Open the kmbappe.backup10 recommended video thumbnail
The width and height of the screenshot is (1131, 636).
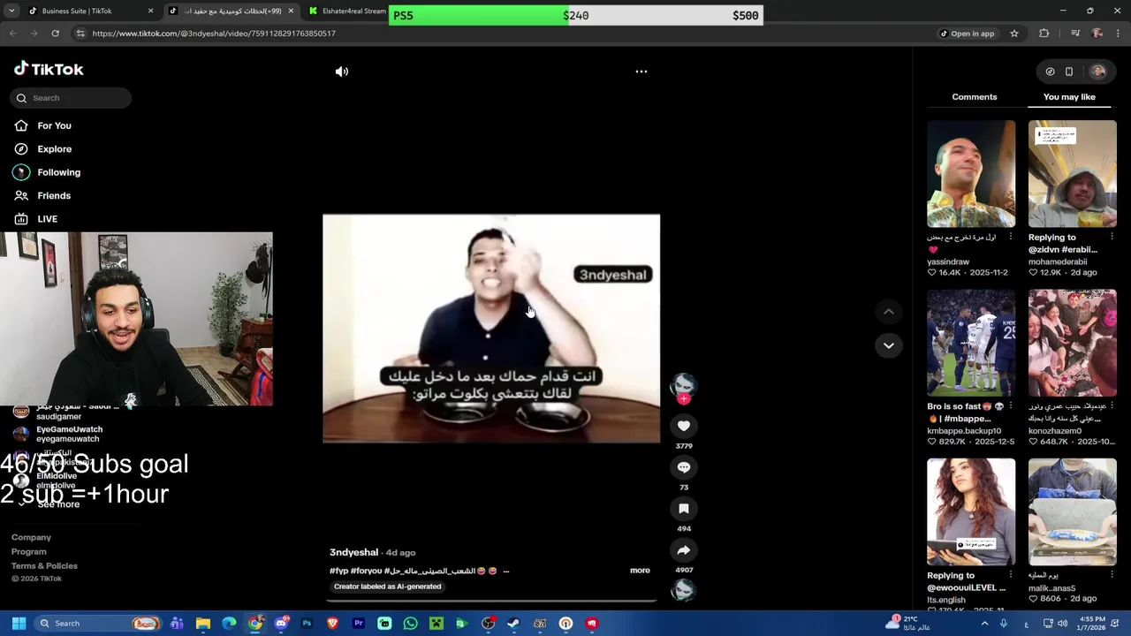pyautogui.click(x=971, y=343)
